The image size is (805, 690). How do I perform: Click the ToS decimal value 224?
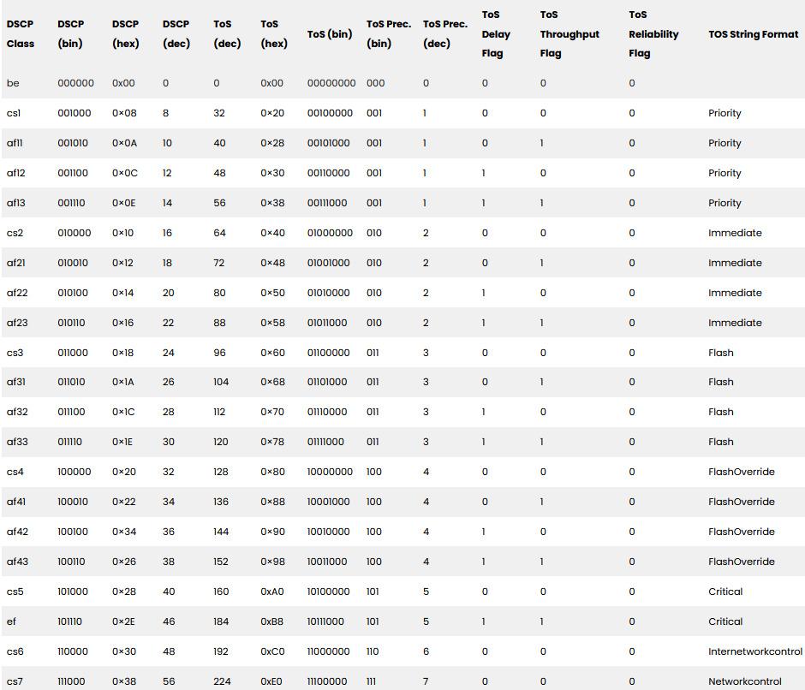[222, 681]
